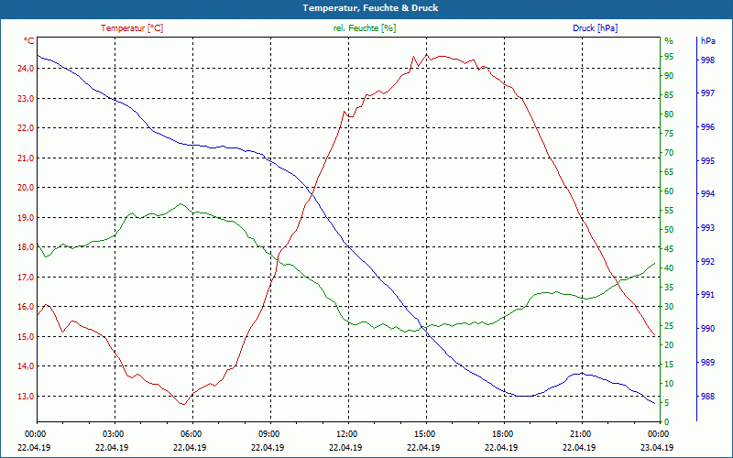Click the '85' humidity tick label
The width and height of the screenshot is (733, 458).
tap(669, 95)
